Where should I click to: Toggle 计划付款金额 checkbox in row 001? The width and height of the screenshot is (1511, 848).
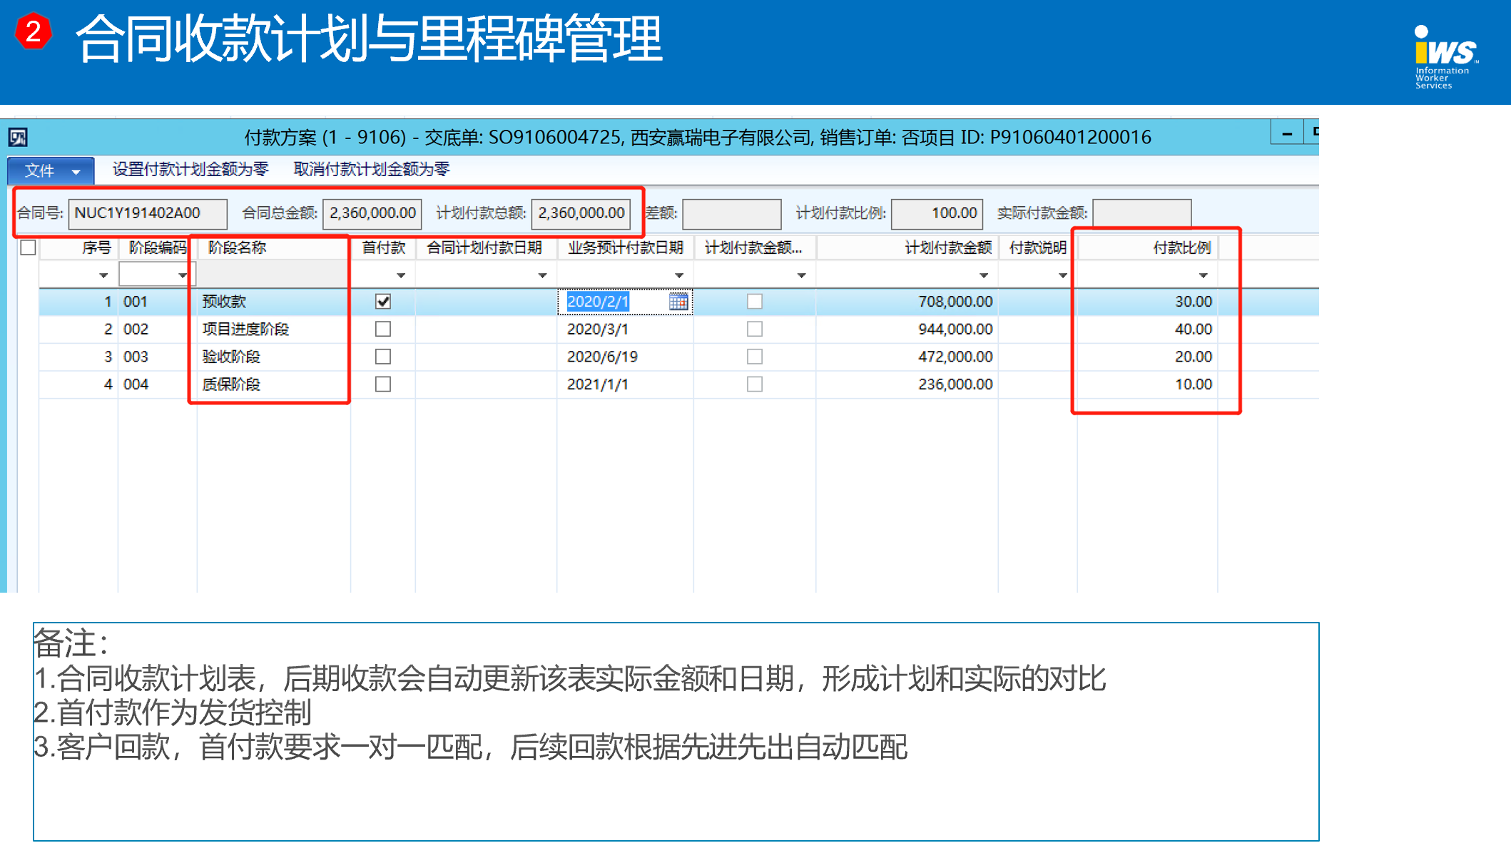[755, 302]
